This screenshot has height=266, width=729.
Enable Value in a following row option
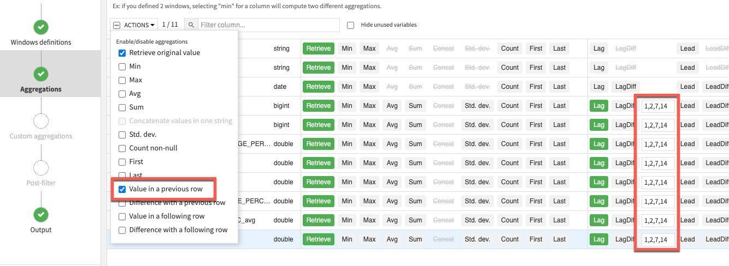point(122,216)
